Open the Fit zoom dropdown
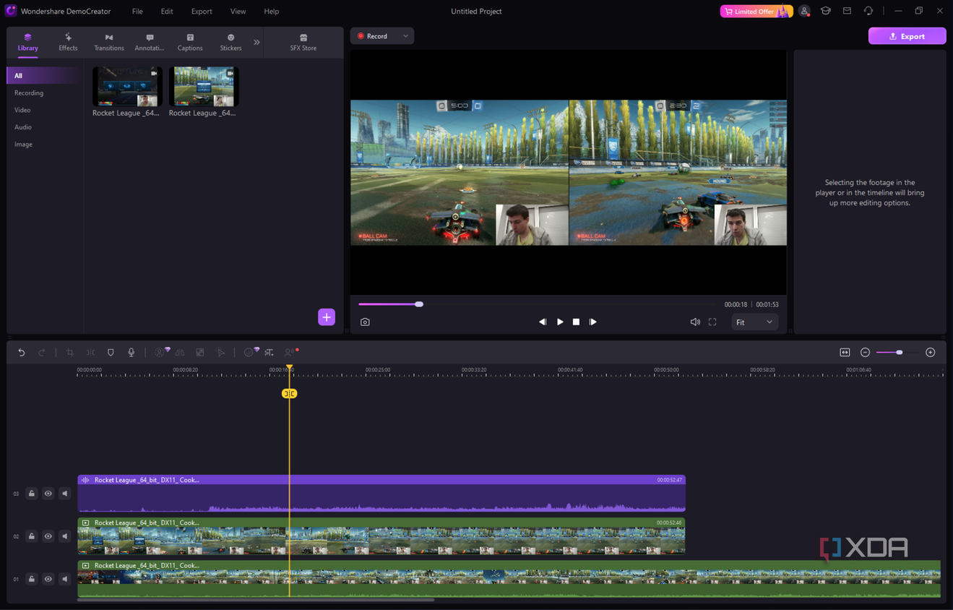Viewport: 953px width, 610px height. point(754,322)
